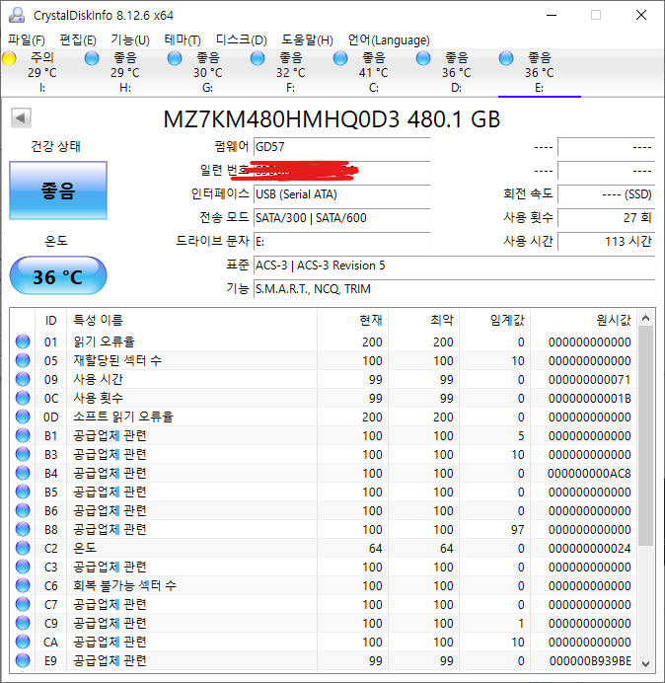This screenshot has width=665, height=683.
Task: Select the 읽기 오류율 attribute row
Action: 324,341
